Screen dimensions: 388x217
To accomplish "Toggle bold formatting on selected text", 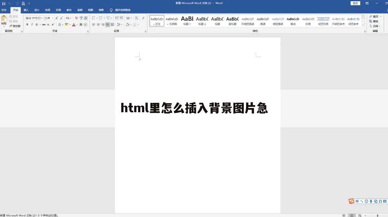I will point(27,24).
